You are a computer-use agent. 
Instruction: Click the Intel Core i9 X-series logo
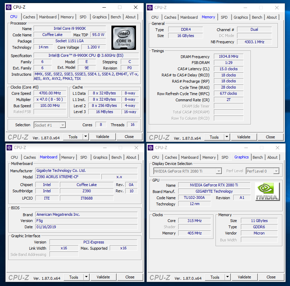(x=124, y=38)
